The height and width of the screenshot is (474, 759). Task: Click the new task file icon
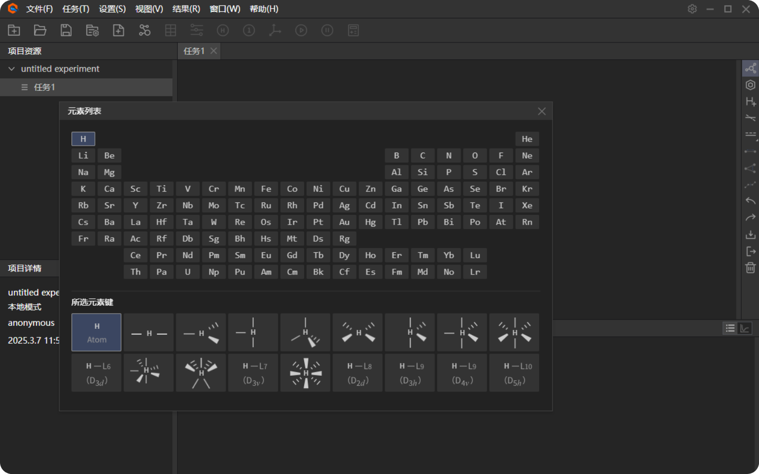[x=119, y=31]
